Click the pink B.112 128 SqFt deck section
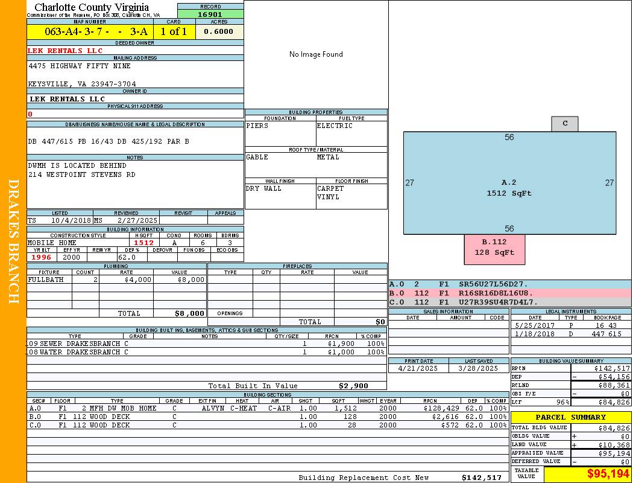 coord(494,248)
